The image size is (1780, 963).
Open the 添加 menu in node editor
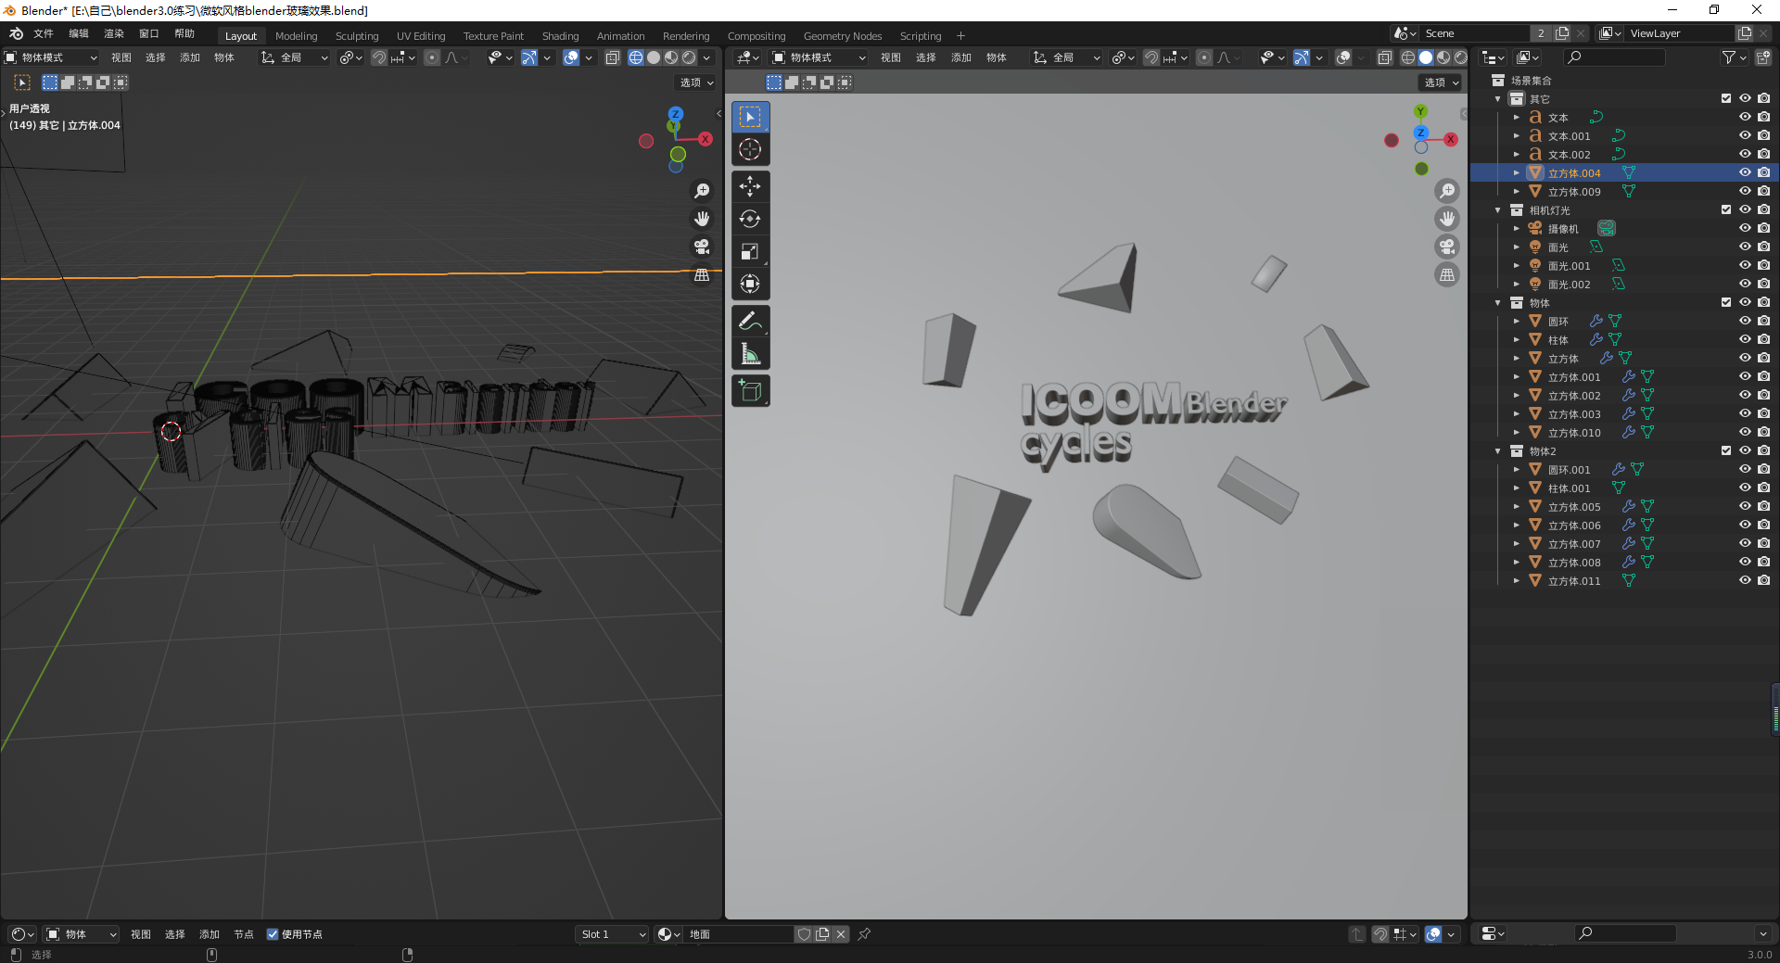210,934
